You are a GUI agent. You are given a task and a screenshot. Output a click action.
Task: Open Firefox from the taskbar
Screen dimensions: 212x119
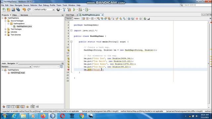coord(43,116)
